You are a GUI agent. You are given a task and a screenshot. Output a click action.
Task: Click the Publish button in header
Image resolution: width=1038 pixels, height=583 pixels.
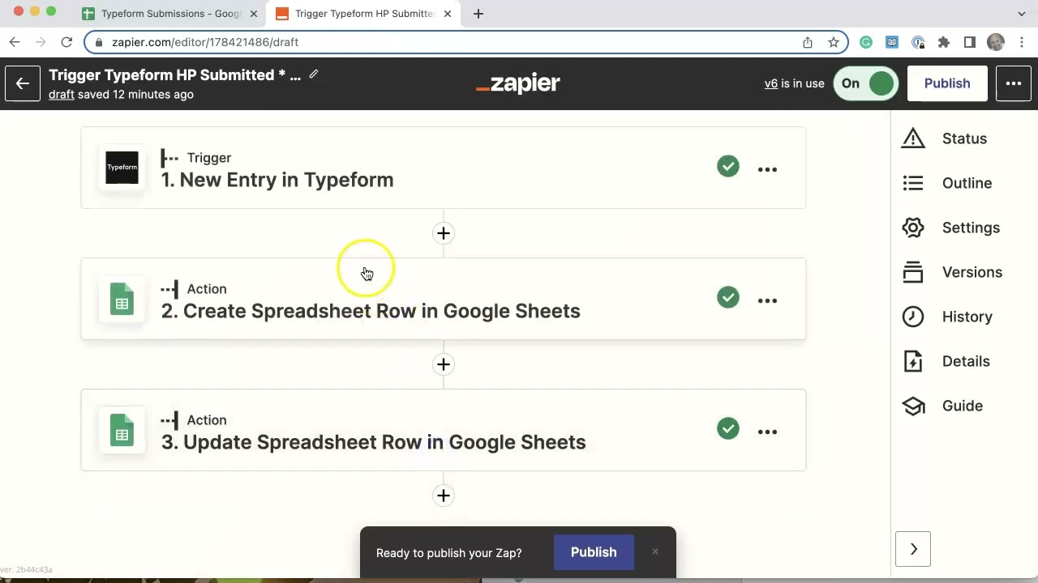[x=947, y=83]
